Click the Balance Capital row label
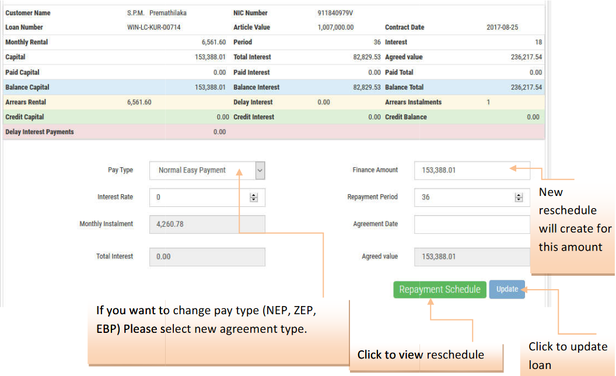Image resolution: width=616 pixels, height=376 pixels. [27, 87]
